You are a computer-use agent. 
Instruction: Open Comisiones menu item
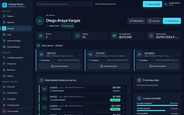click(x=16, y=93)
